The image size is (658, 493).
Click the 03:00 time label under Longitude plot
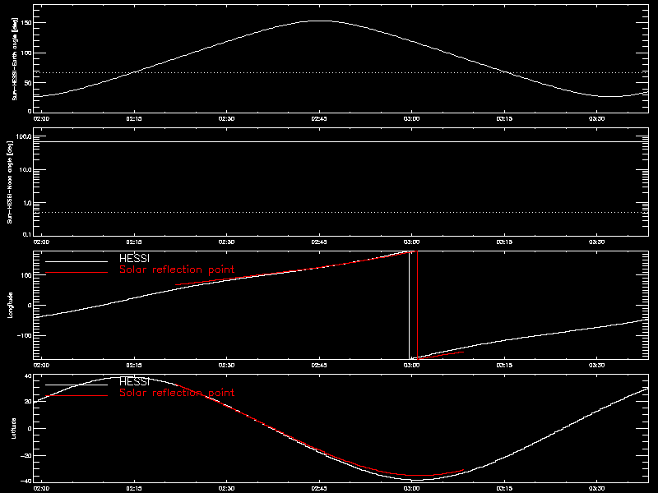[x=412, y=365]
